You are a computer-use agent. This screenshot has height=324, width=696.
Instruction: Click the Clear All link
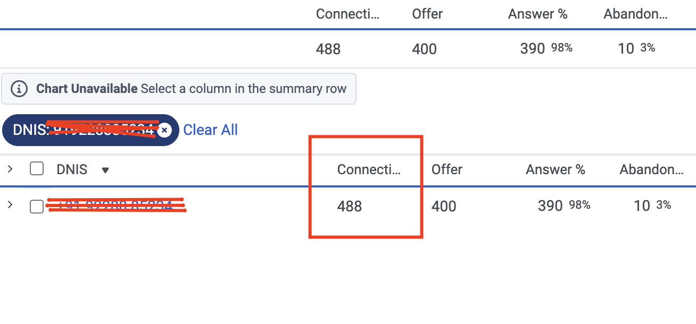pos(210,130)
